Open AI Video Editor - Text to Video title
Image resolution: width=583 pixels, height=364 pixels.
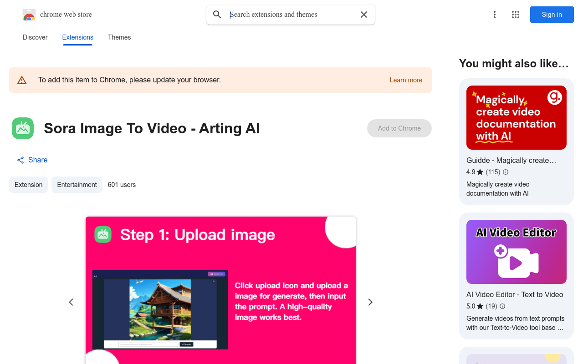click(x=515, y=294)
